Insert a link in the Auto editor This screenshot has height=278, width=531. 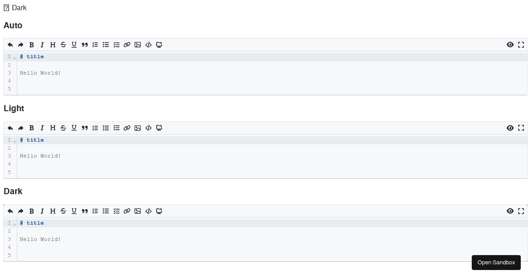point(127,45)
